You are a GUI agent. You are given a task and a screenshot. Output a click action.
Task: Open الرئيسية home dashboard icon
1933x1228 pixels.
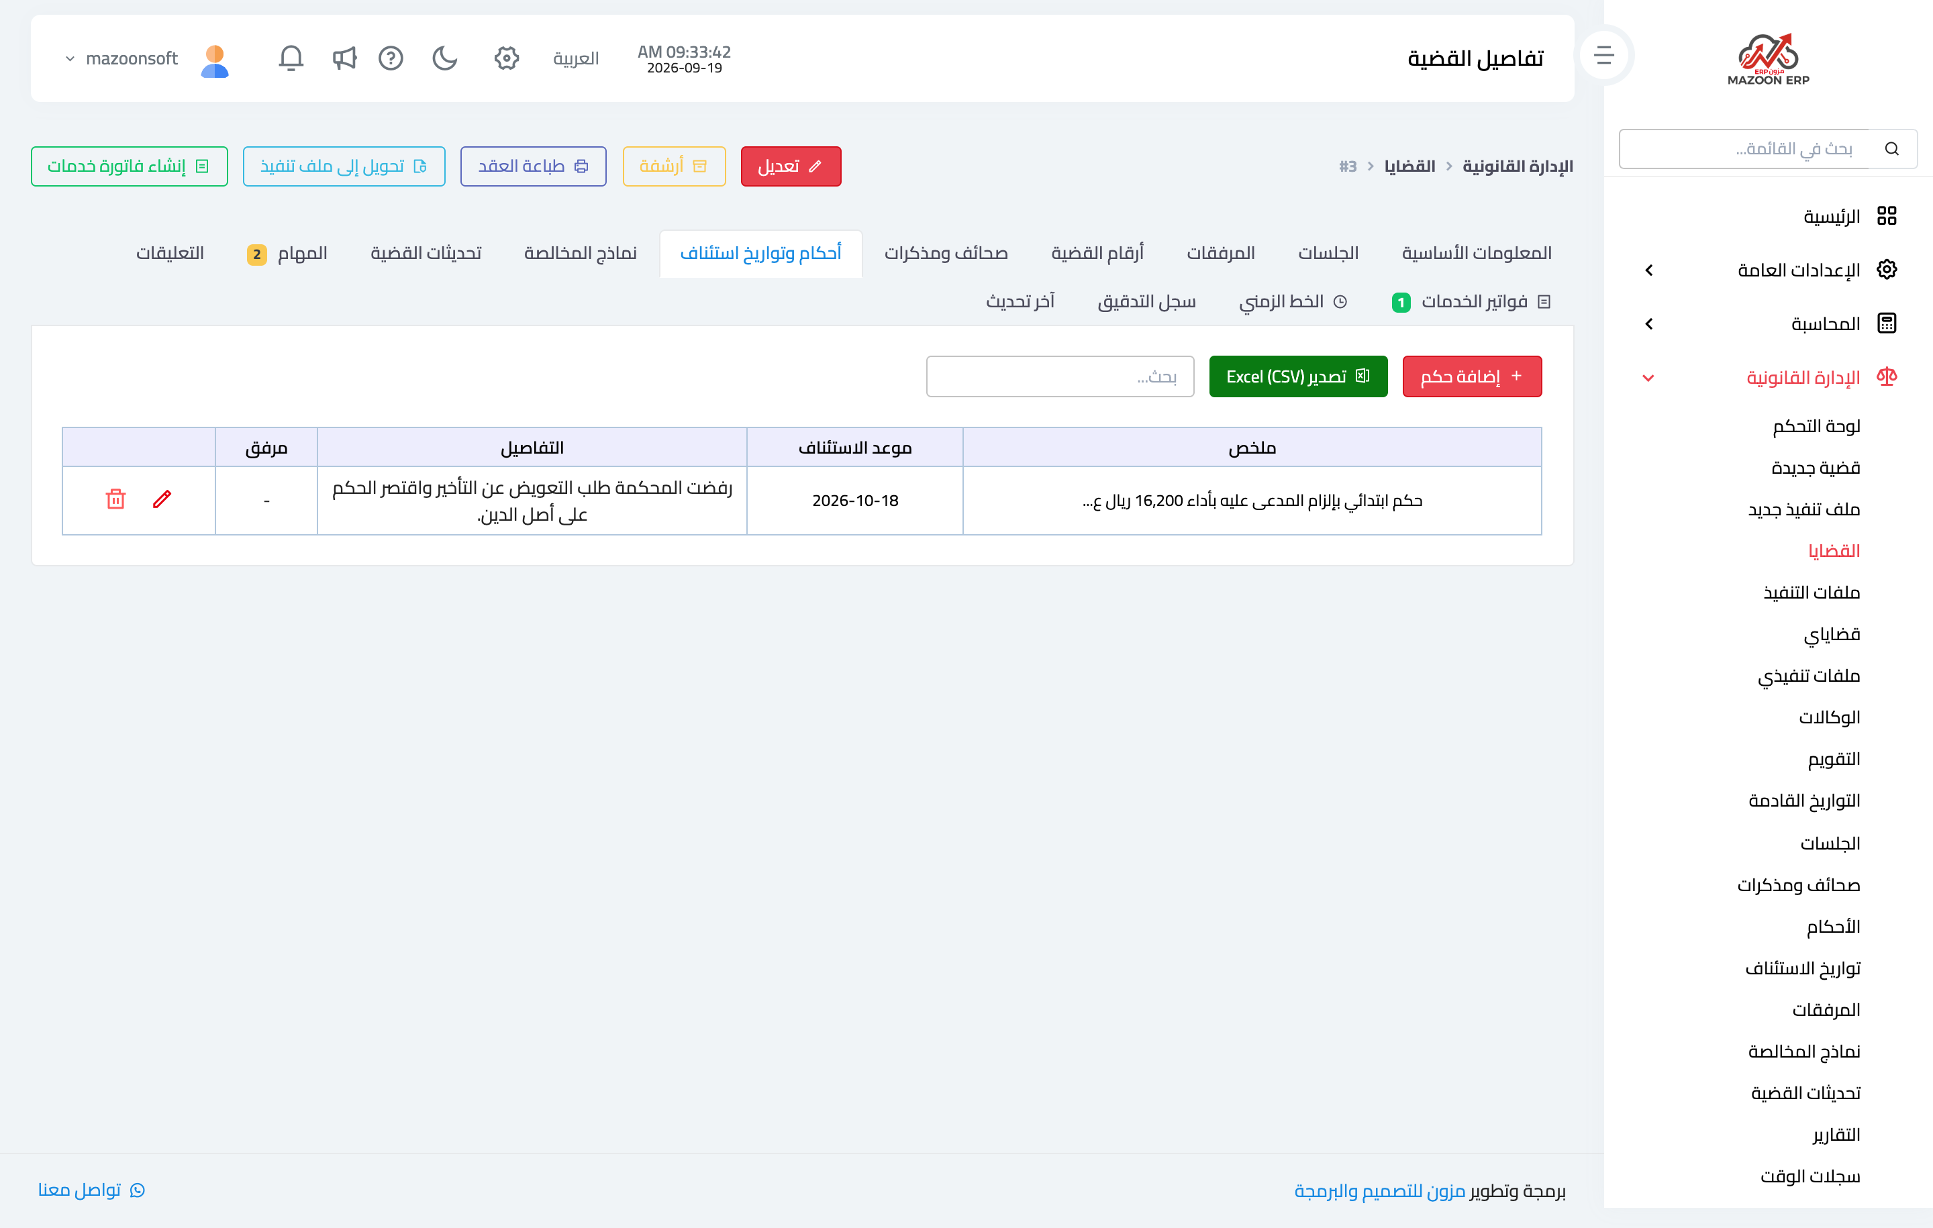point(1887,216)
